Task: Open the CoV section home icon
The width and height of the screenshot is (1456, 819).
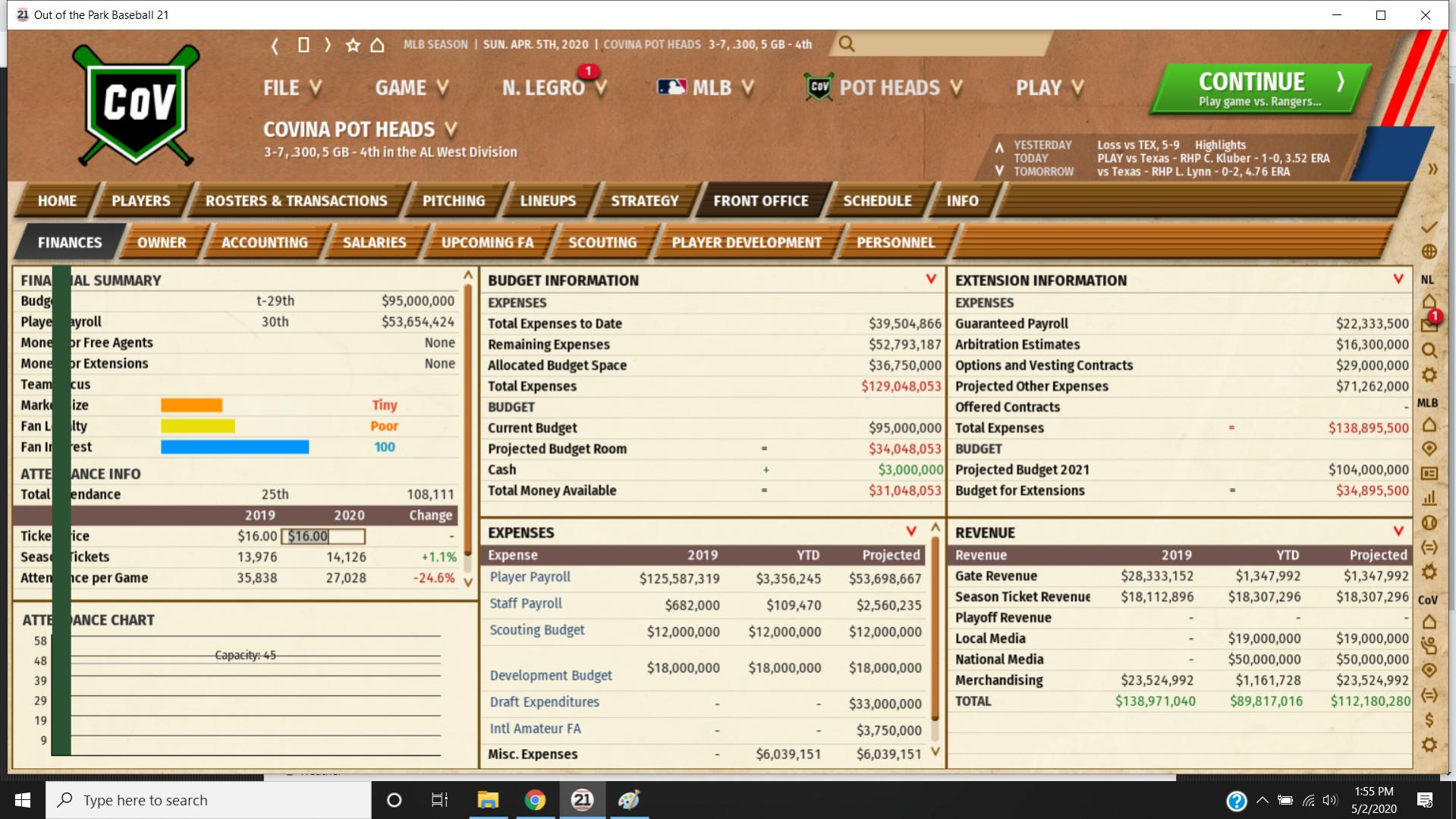Action: click(1429, 622)
